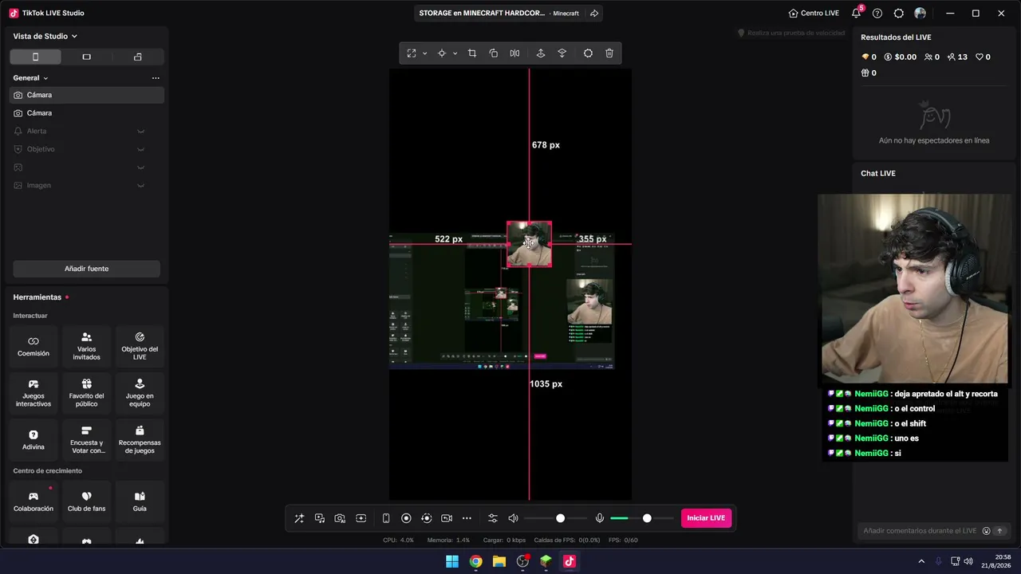Image resolution: width=1021 pixels, height=574 pixels.
Task: Click the AI camera icon
Action: 340,518
